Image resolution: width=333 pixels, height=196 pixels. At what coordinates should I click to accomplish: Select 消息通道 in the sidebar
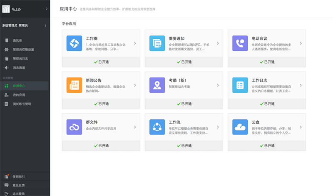[x=19, y=68]
